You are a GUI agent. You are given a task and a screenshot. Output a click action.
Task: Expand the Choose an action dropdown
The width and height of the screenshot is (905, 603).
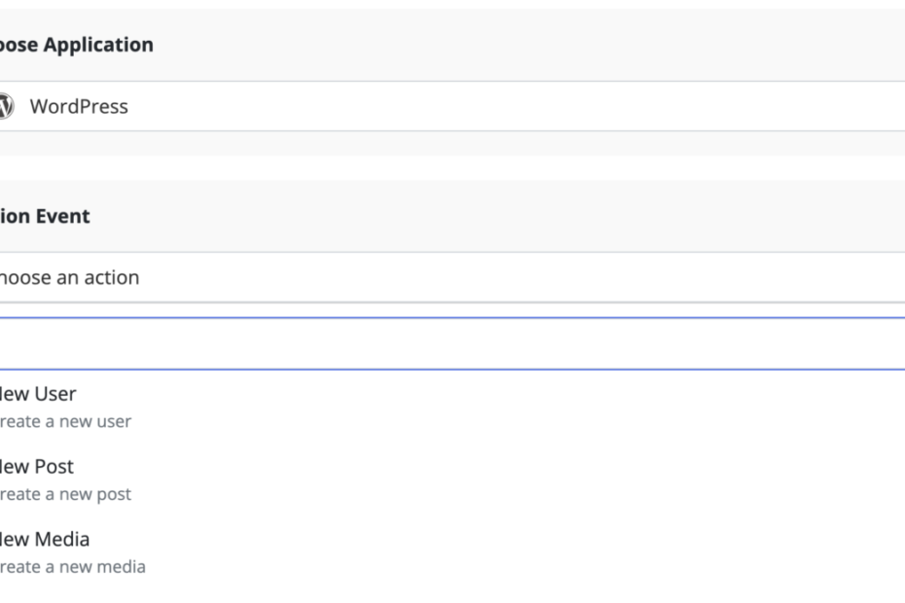452,277
